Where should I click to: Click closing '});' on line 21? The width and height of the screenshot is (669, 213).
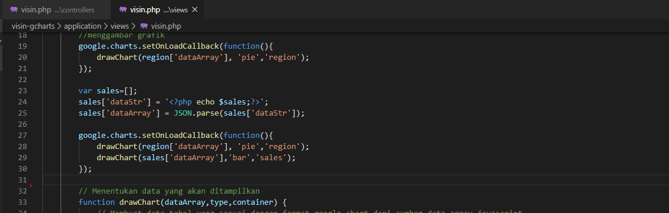pos(85,69)
